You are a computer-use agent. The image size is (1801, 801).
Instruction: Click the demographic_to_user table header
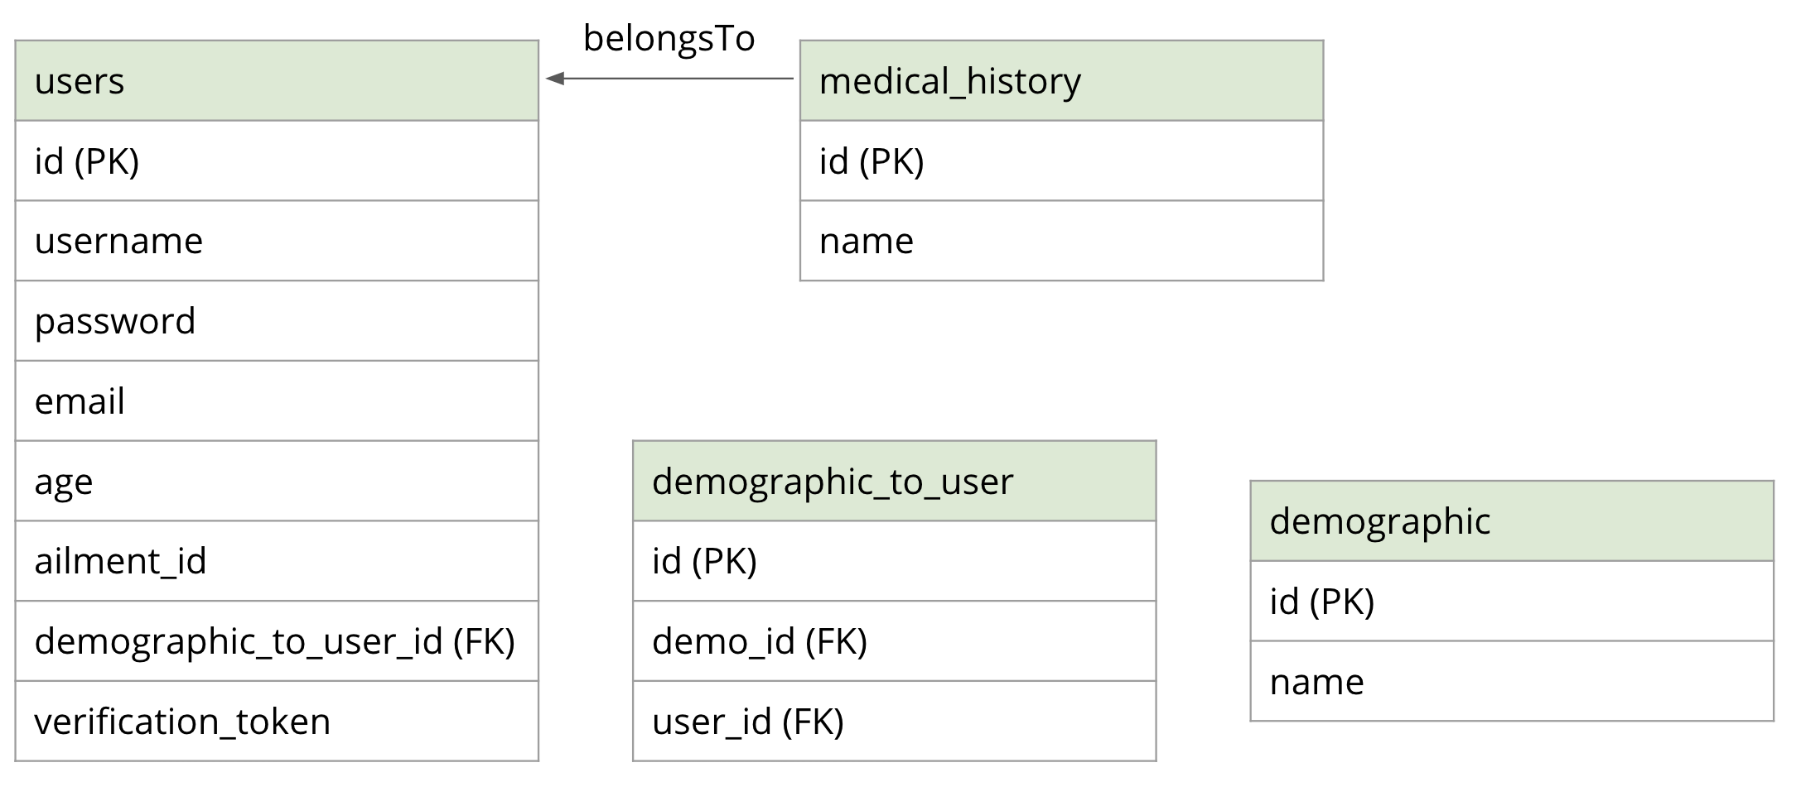[x=894, y=482]
